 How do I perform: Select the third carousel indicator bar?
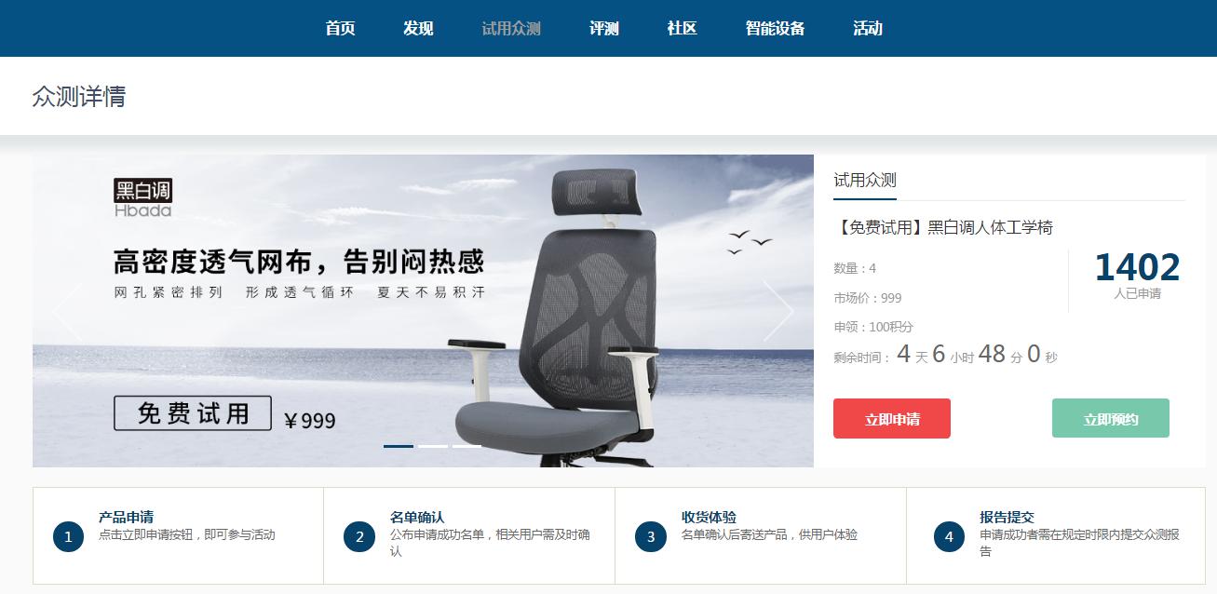point(467,446)
